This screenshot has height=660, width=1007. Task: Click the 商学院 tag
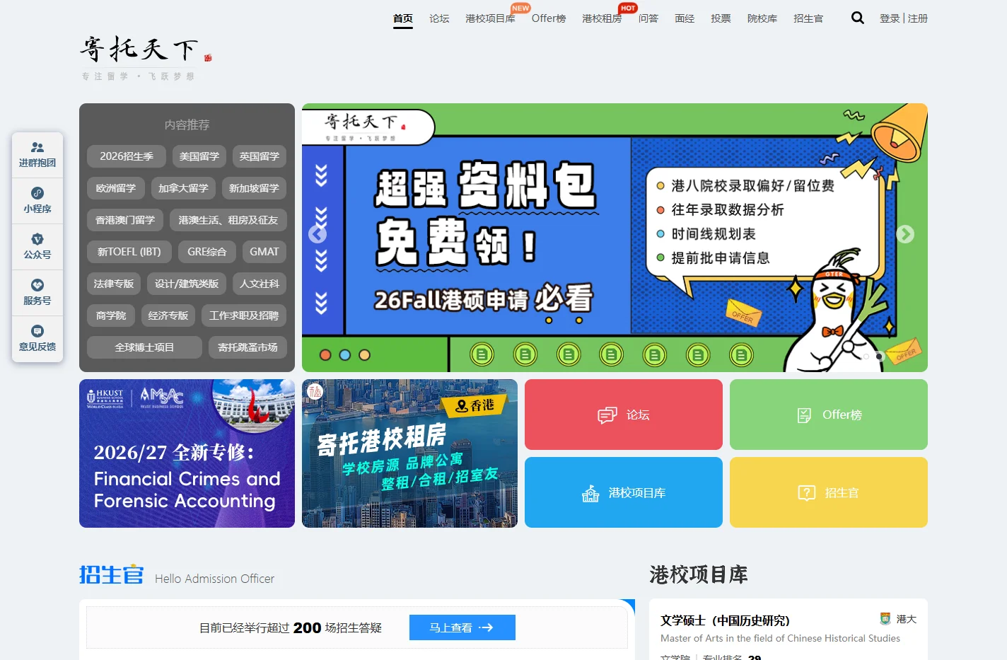tap(111, 315)
